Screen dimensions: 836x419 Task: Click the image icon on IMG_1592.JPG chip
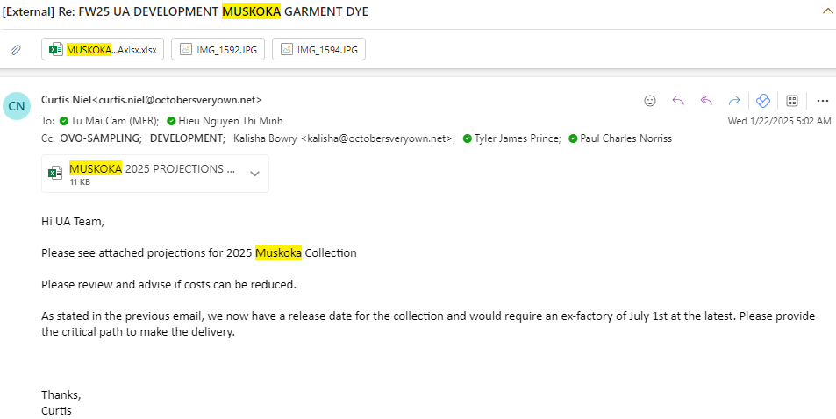186,50
